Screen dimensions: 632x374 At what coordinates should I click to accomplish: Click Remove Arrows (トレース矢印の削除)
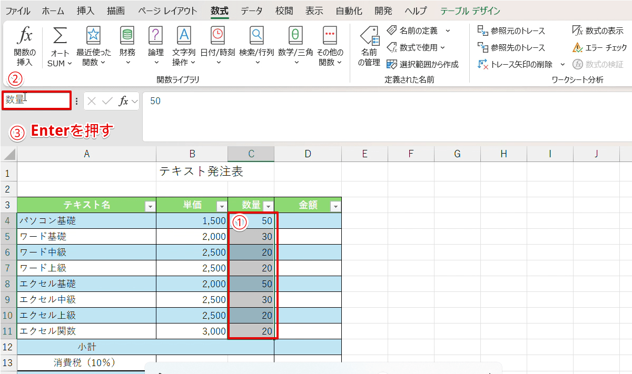click(515, 64)
